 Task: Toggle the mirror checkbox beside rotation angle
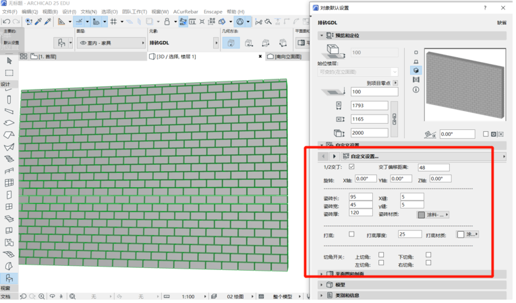pos(486,134)
